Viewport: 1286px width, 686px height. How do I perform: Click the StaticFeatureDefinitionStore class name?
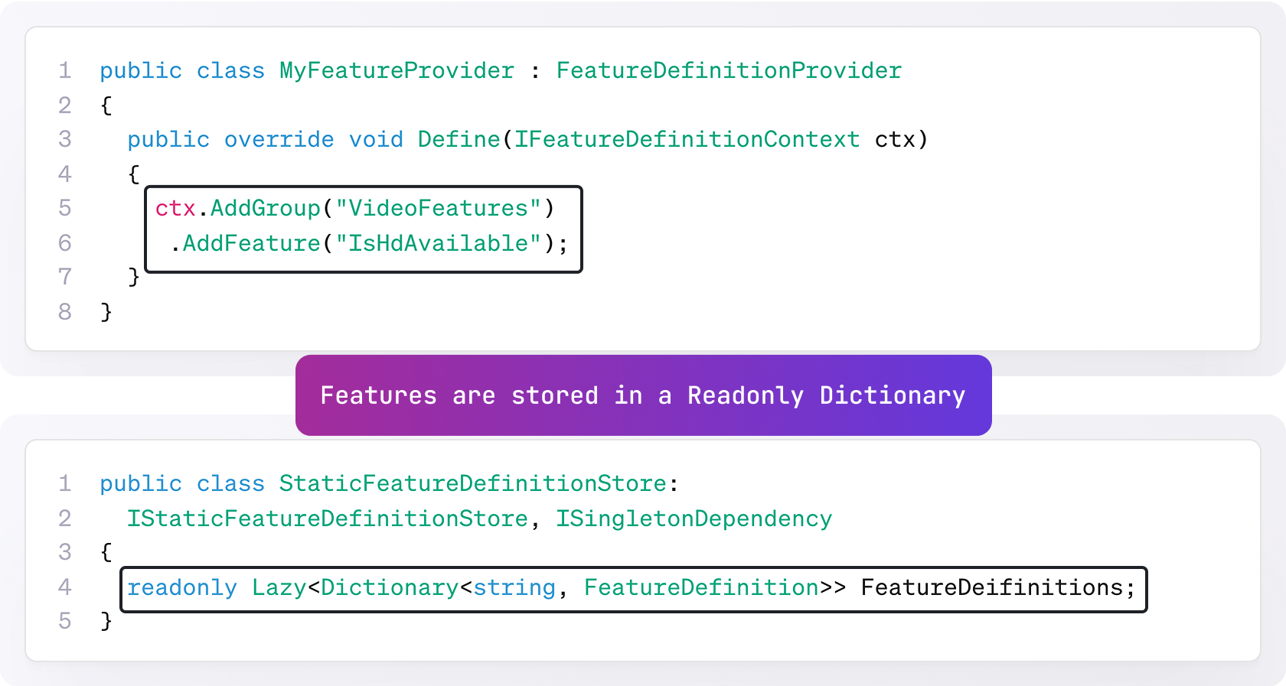point(472,484)
